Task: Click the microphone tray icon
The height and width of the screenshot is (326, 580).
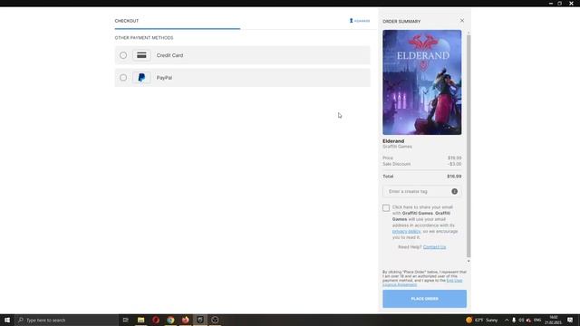Action: [x=514, y=320]
